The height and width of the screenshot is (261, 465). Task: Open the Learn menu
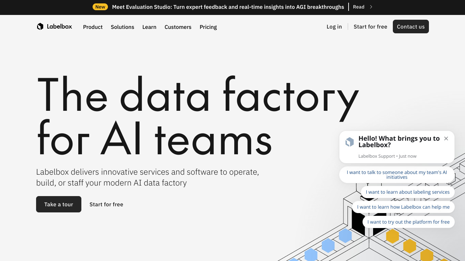coord(149,27)
